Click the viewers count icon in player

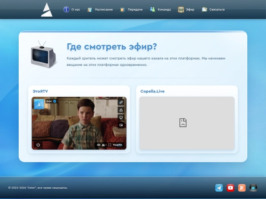(104, 145)
